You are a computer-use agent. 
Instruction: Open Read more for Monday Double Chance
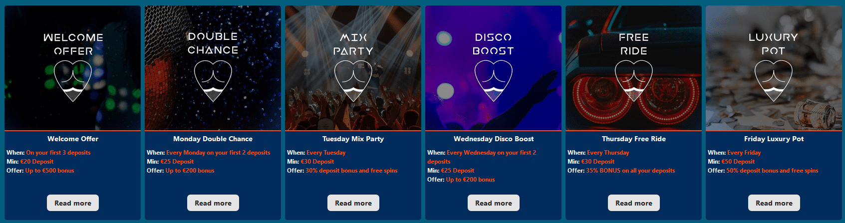click(213, 203)
